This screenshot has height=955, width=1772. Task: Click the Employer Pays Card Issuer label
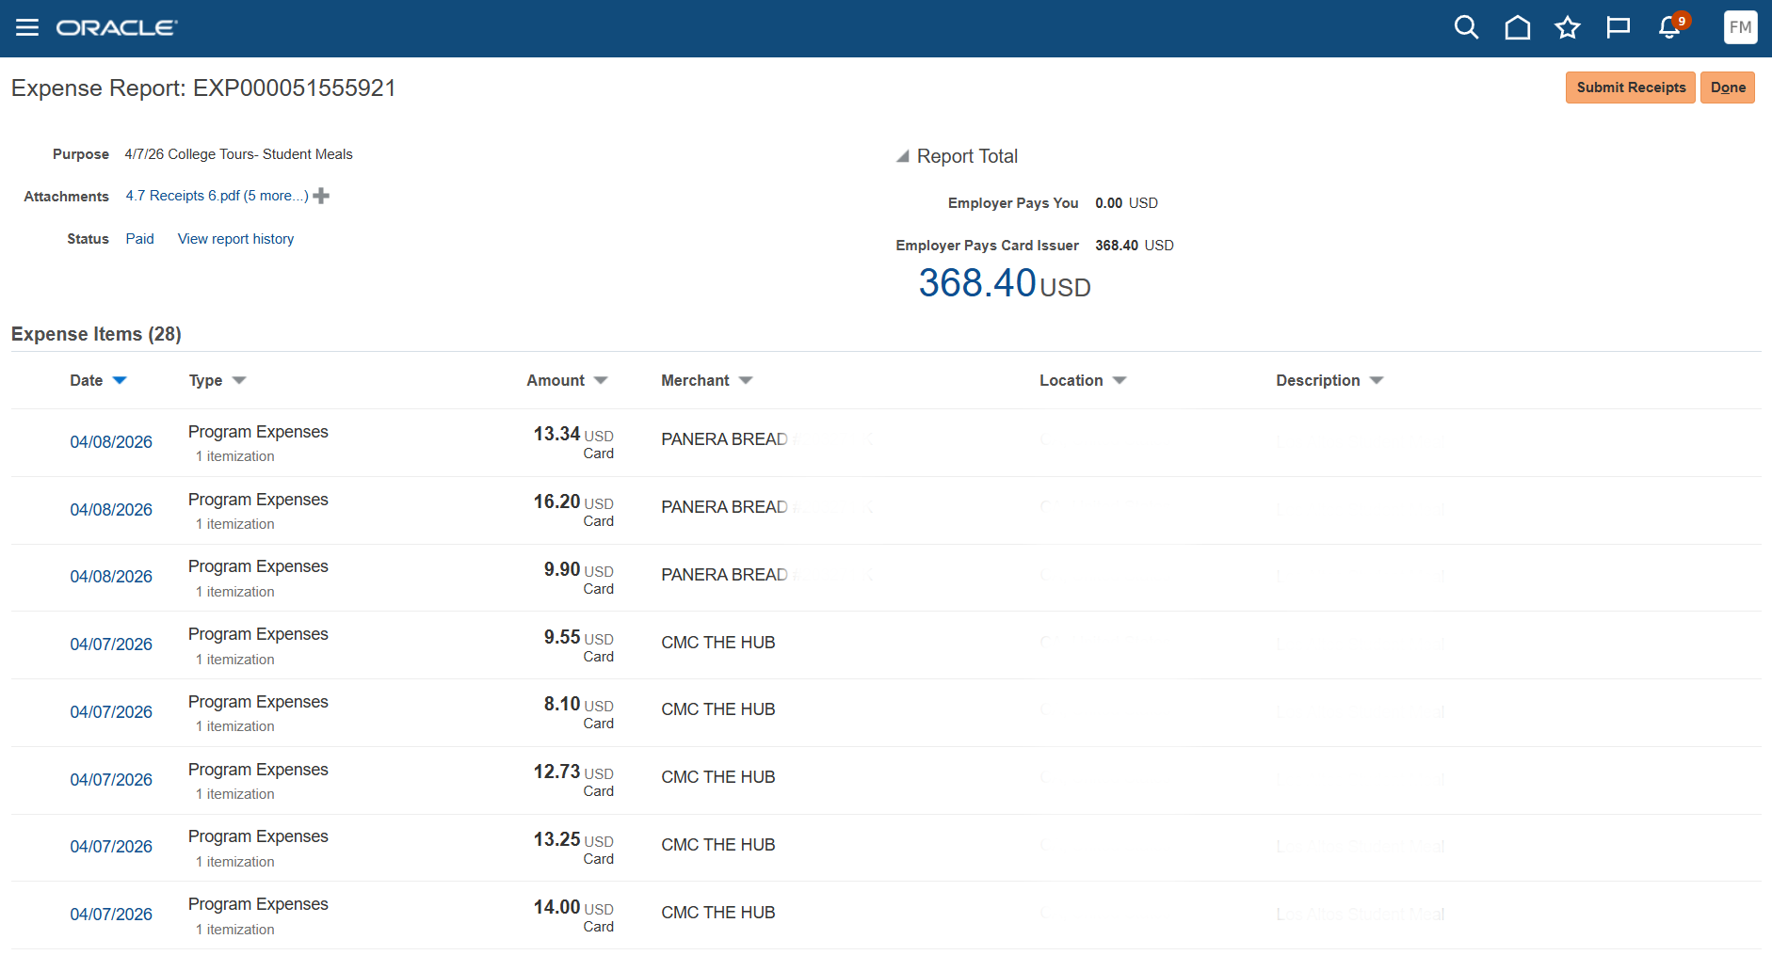pos(987,246)
